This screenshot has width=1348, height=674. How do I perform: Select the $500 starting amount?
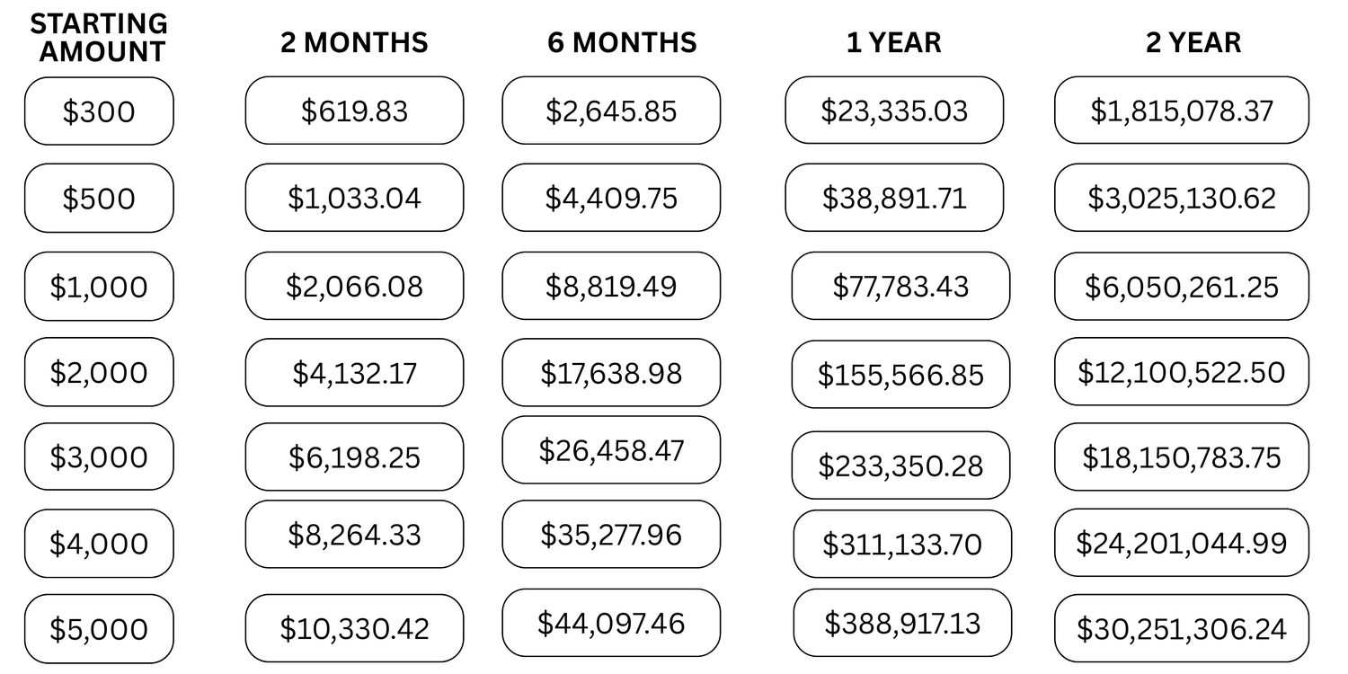(99, 199)
